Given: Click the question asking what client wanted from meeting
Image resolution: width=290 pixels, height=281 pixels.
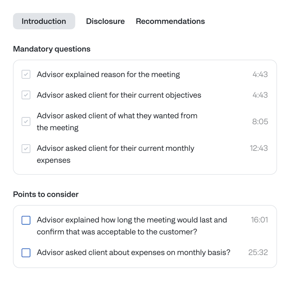Looking at the screenshot, I should coord(117,121).
